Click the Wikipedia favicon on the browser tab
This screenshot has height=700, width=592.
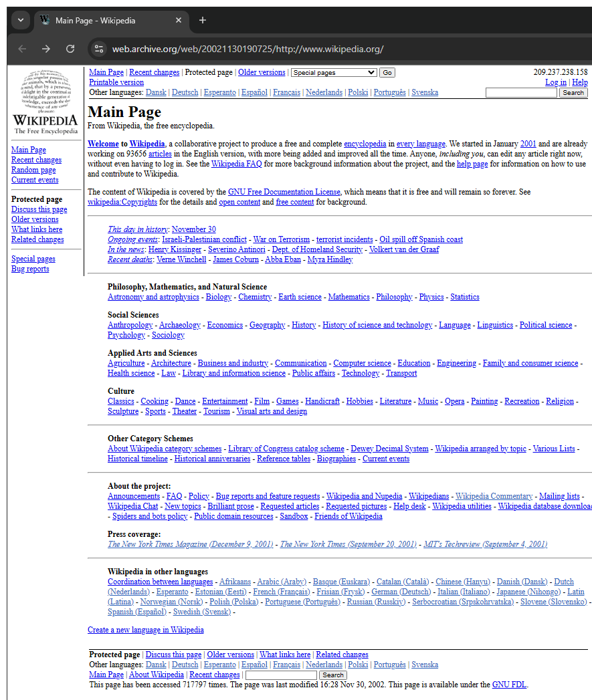(x=44, y=20)
